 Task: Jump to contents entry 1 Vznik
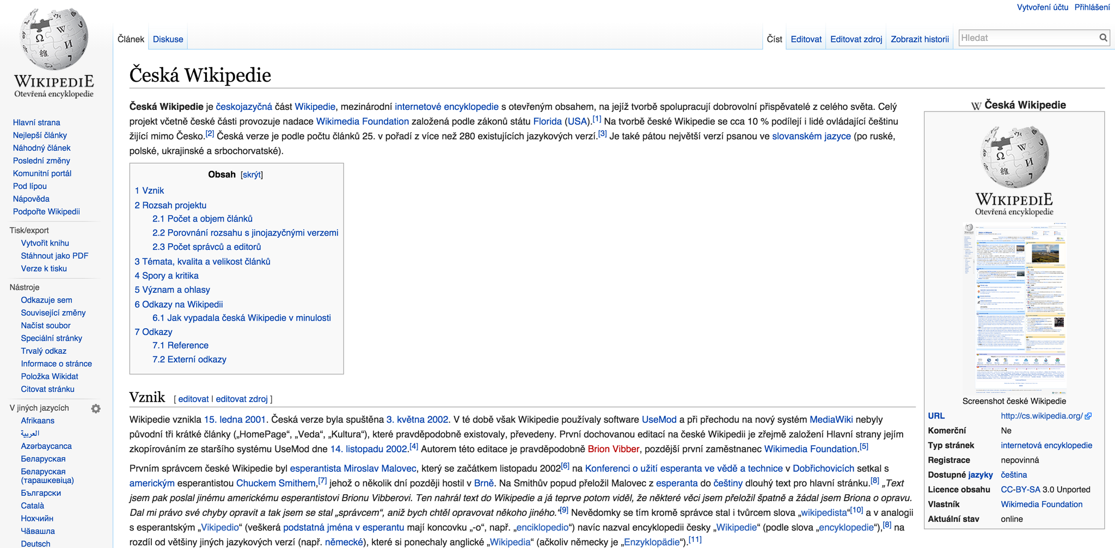point(149,191)
